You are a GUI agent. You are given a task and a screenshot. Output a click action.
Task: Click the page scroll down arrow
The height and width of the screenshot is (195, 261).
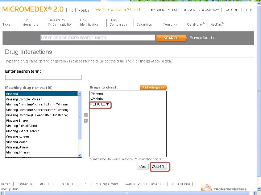point(259,189)
